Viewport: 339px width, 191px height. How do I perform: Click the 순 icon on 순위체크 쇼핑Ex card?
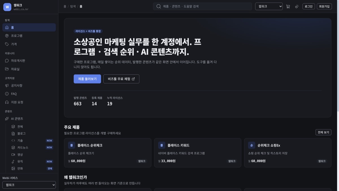(x=251, y=145)
